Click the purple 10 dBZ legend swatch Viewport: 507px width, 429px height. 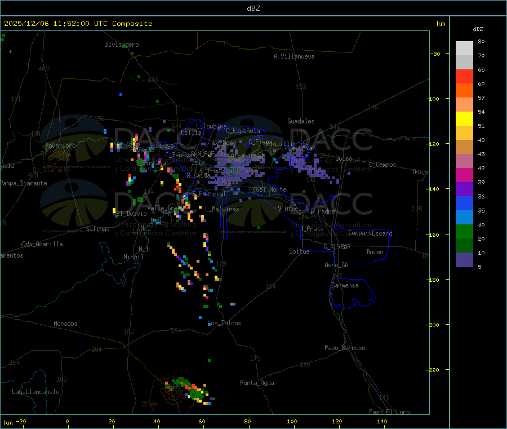(x=464, y=260)
